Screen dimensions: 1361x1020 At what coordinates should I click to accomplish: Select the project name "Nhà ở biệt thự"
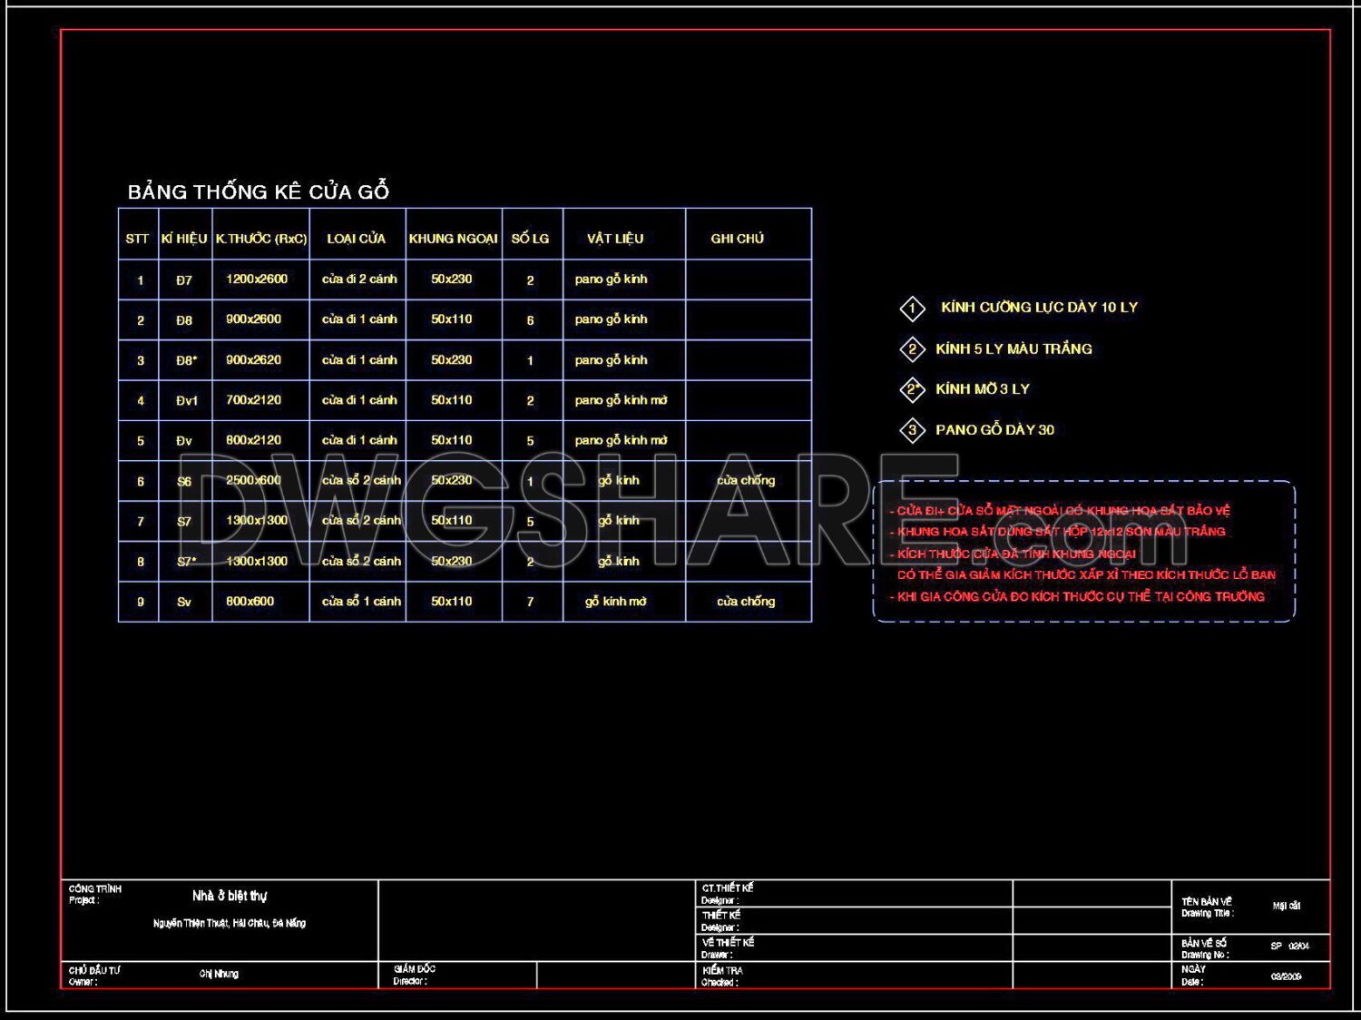[230, 896]
